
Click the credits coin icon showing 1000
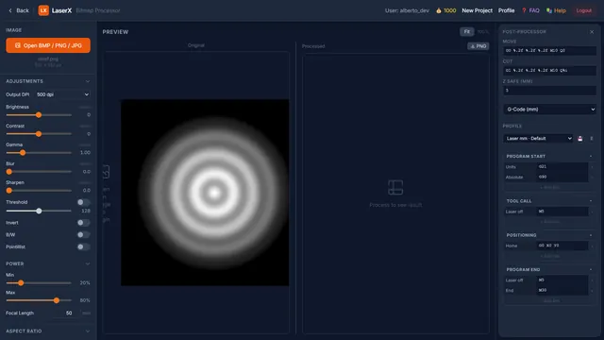click(438, 10)
